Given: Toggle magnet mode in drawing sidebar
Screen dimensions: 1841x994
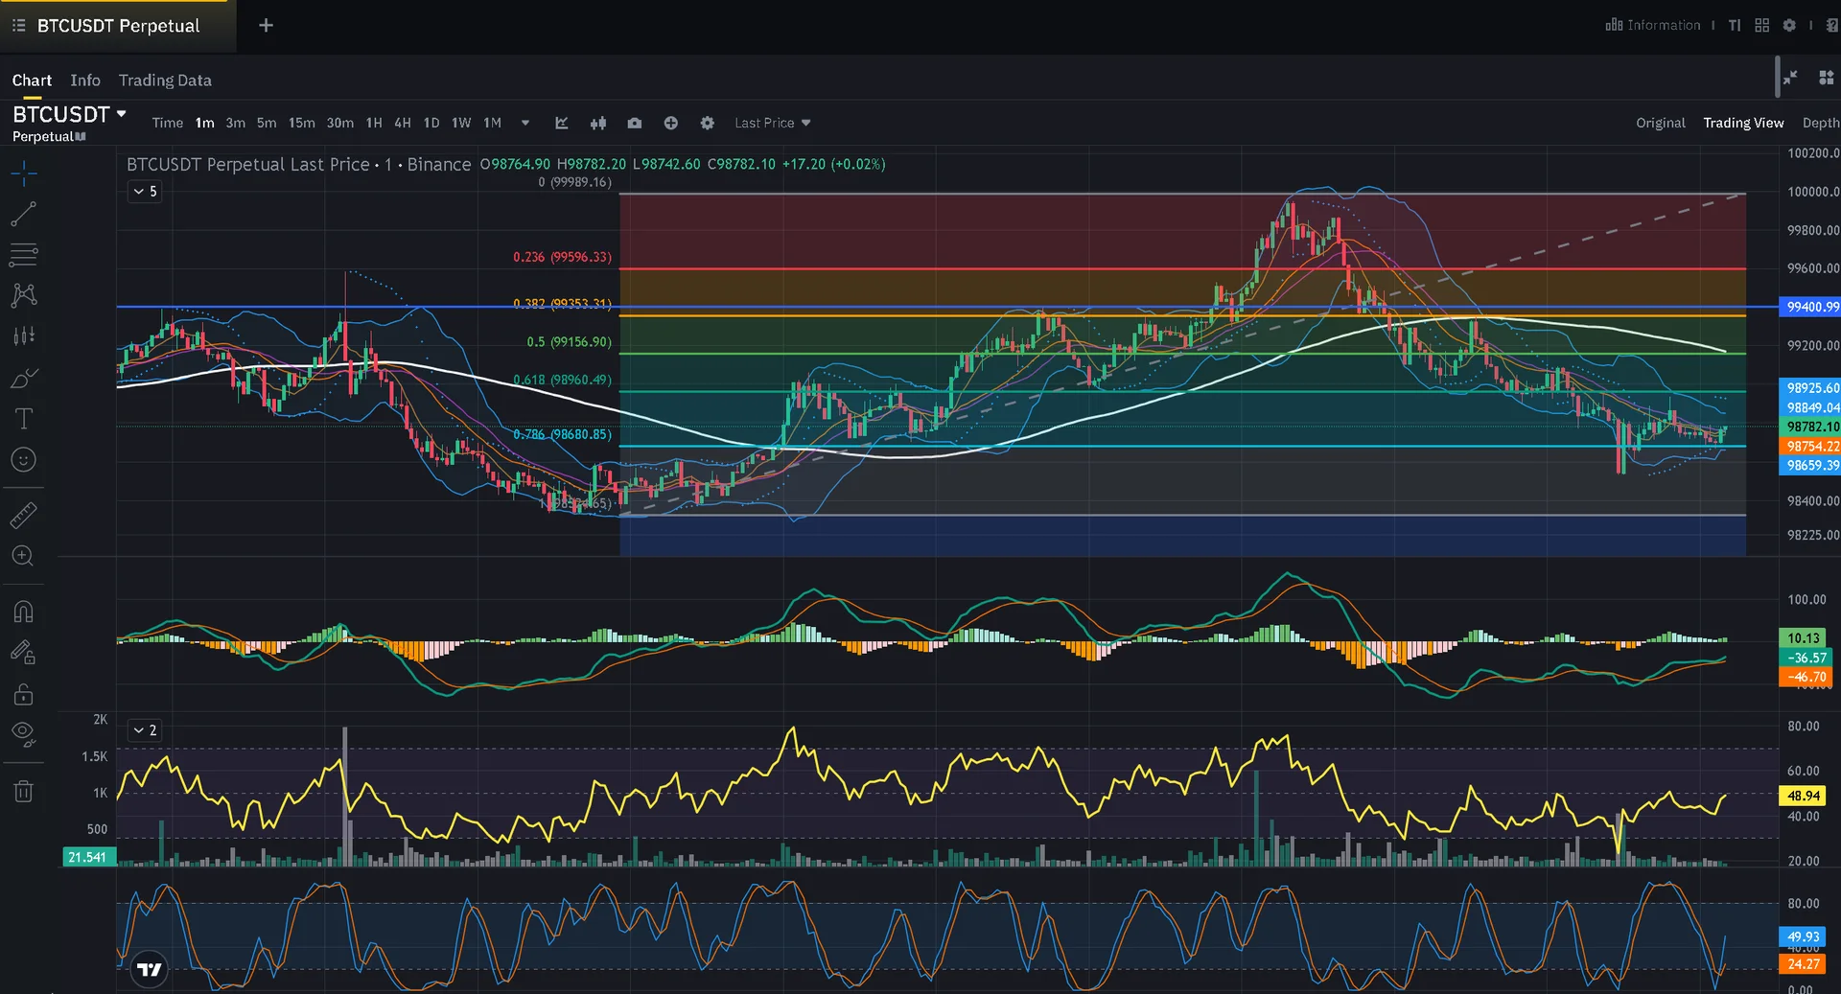Looking at the screenshot, I should coord(24,612).
